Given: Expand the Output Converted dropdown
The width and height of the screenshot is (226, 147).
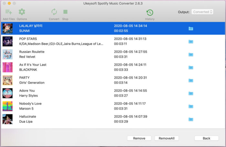Looking at the screenshot, I should point(202,12).
